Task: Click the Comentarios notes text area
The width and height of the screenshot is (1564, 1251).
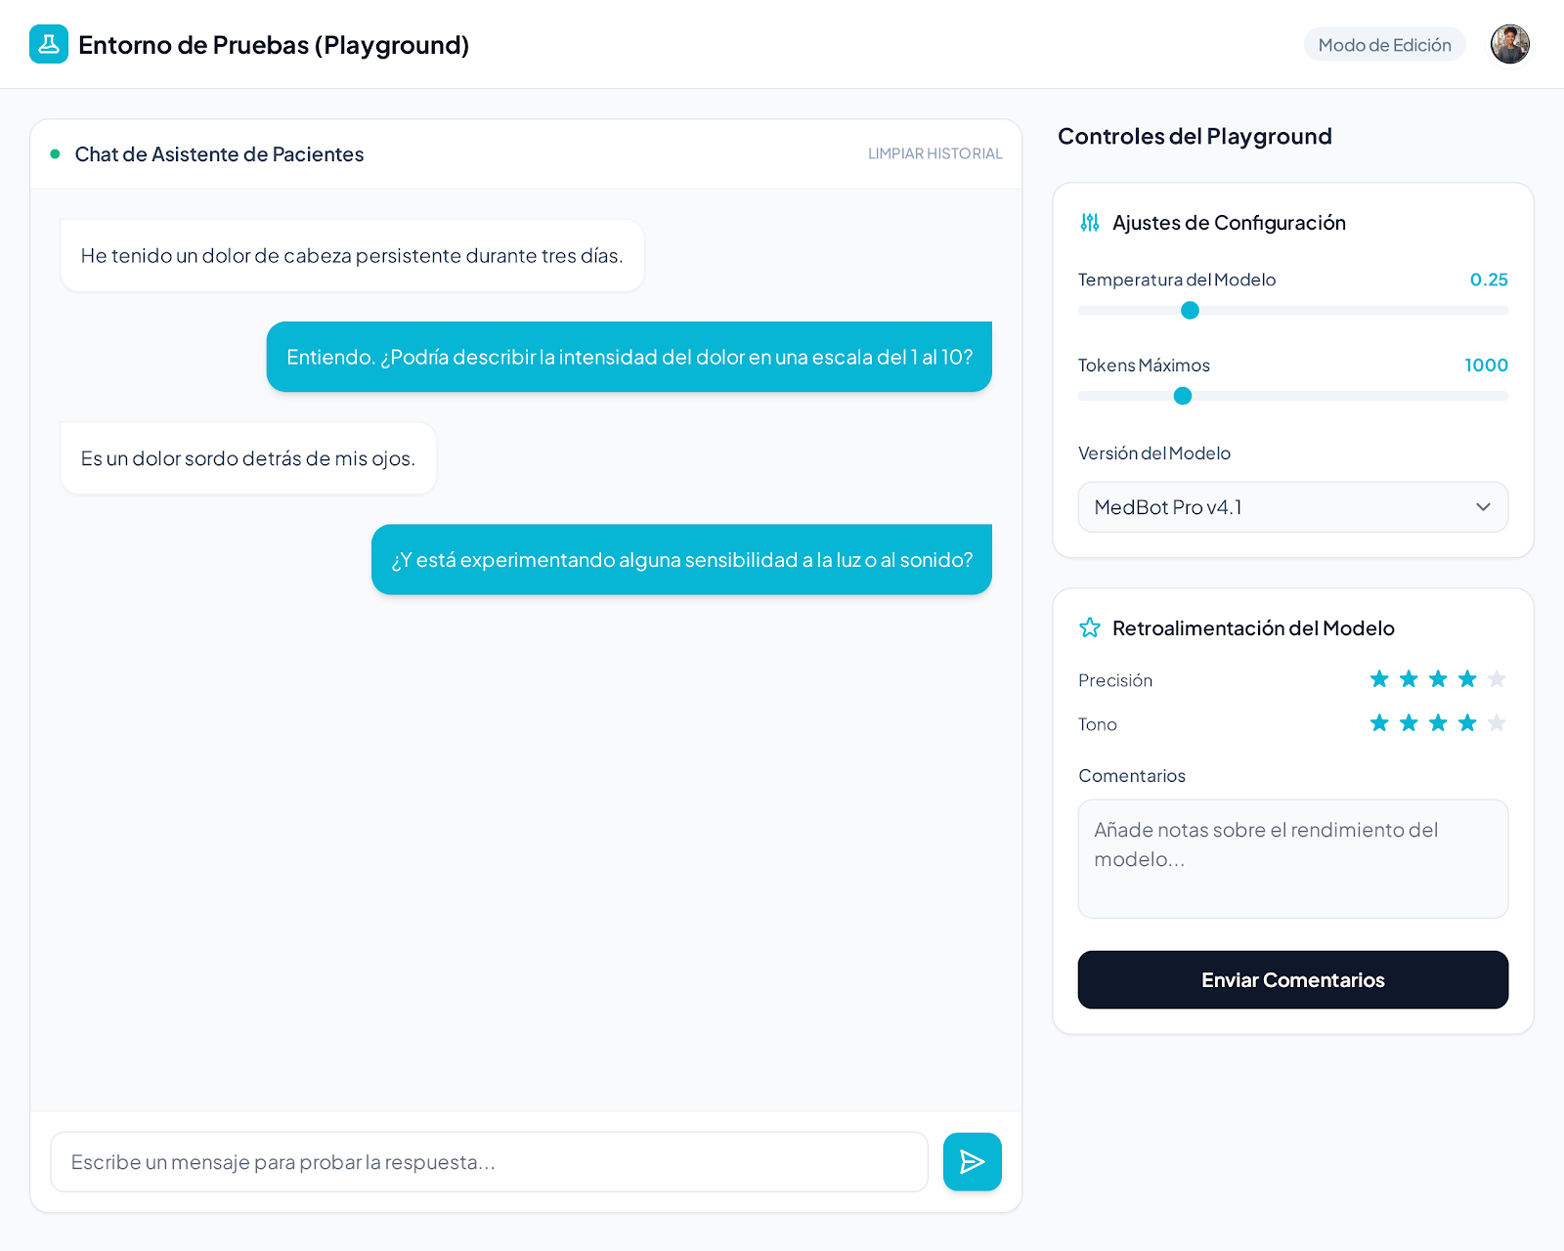Action: coord(1293,859)
